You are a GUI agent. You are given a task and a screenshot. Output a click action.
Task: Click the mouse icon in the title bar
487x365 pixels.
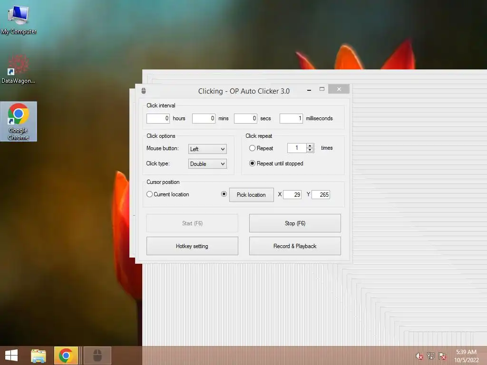pos(144,91)
